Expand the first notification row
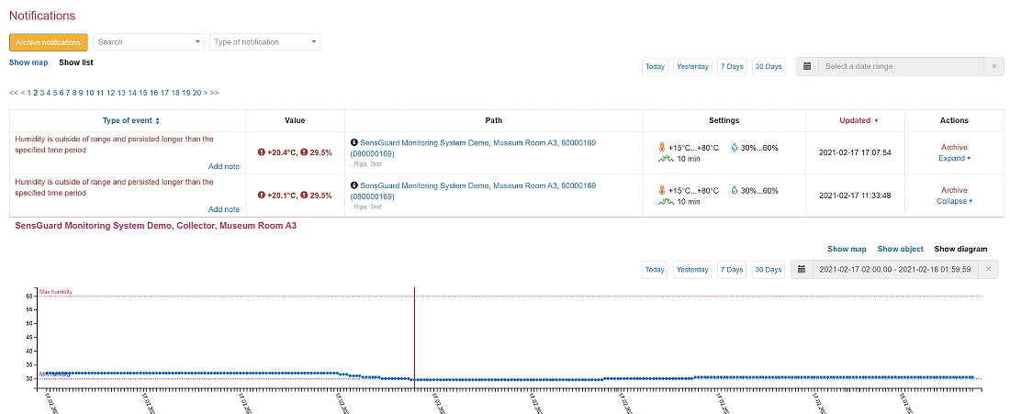1010x414 pixels. (954, 158)
